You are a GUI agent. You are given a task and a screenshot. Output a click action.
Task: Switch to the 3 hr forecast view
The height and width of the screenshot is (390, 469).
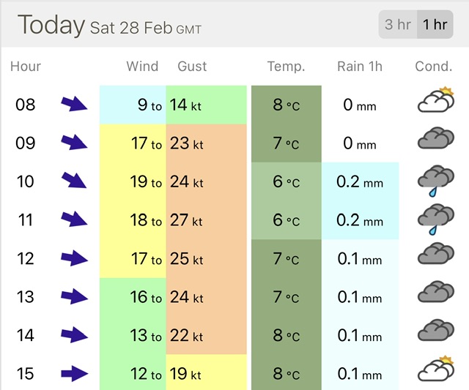(398, 25)
